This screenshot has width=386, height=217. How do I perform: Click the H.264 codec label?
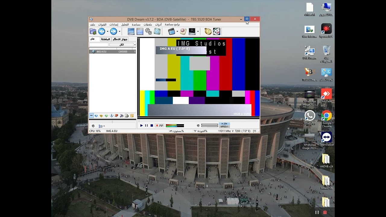(224, 124)
